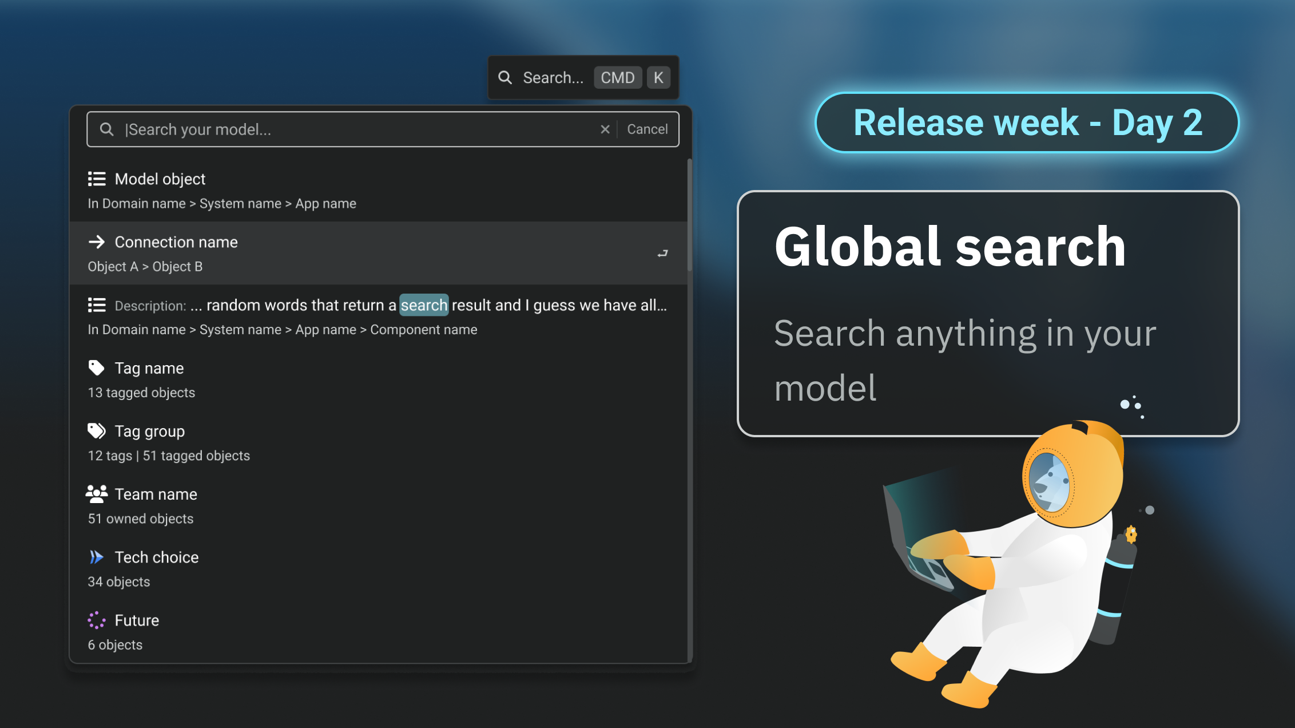Click the magnifier icon inside the search field
Screen dimensions: 1295x728
tap(107, 129)
